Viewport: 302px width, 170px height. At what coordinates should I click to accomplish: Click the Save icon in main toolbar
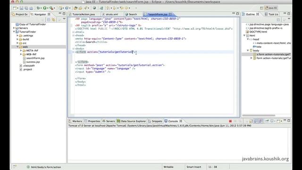pyautogui.click(x=21, y=8)
